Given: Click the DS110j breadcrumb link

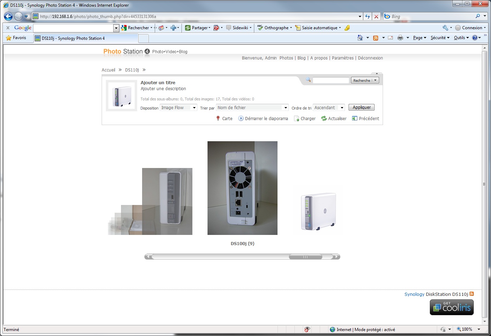Looking at the screenshot, I should (x=132, y=70).
